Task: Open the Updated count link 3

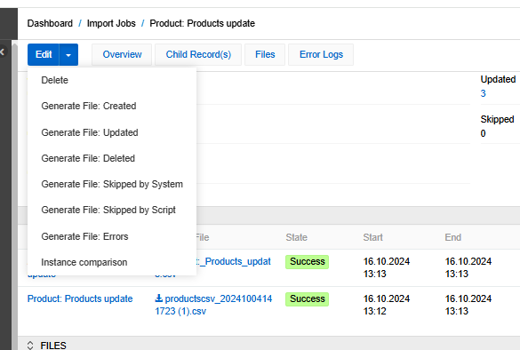Action: [x=484, y=93]
